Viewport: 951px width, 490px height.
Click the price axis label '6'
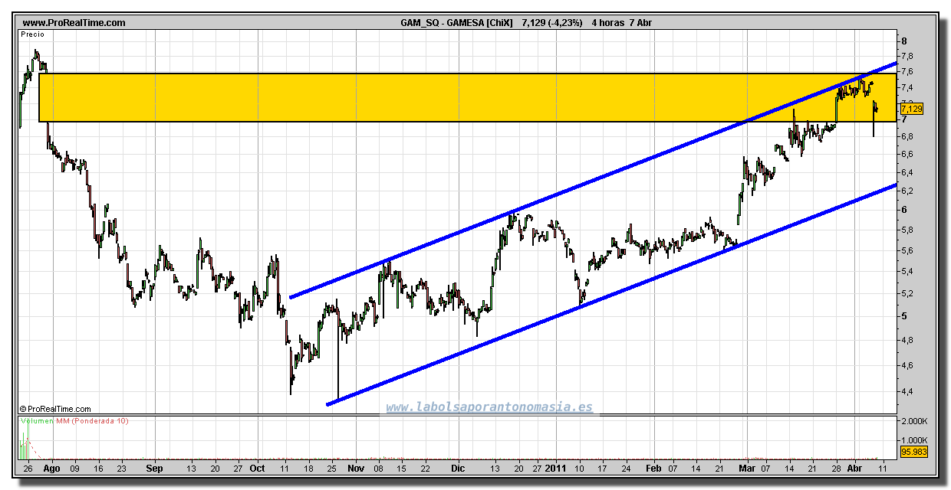[904, 210]
